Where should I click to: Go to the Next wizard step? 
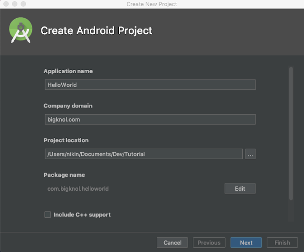246,242
